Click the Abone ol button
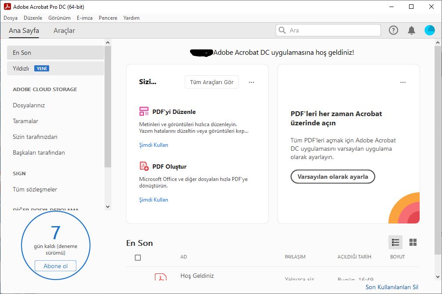Viewport: 442px width, 294px height. pyautogui.click(x=56, y=266)
